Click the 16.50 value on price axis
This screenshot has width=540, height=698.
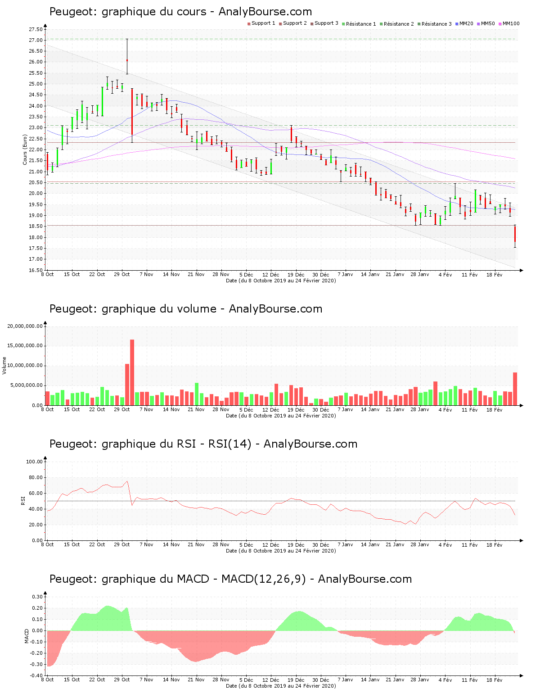pyautogui.click(x=36, y=270)
